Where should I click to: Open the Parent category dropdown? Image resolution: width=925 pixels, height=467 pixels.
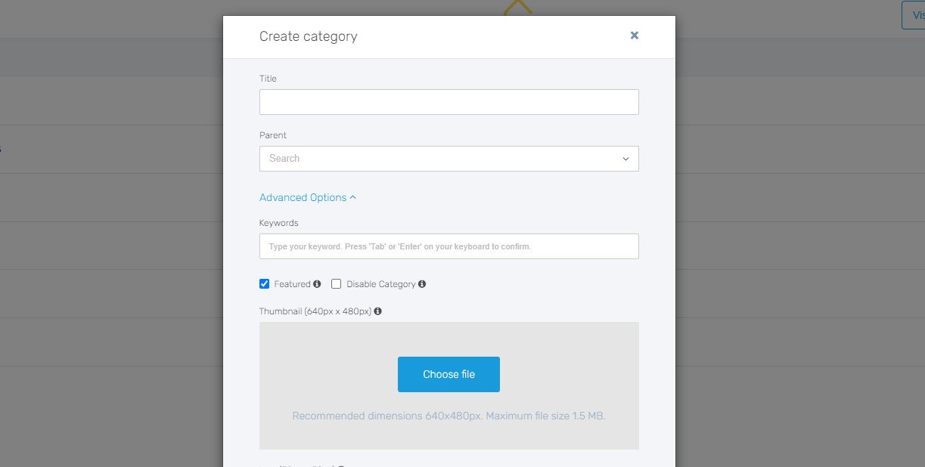coord(449,159)
